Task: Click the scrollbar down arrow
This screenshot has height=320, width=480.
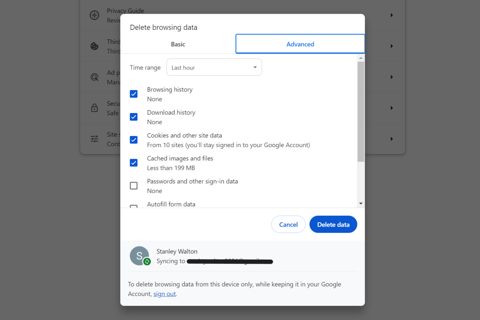Action: coord(360,203)
